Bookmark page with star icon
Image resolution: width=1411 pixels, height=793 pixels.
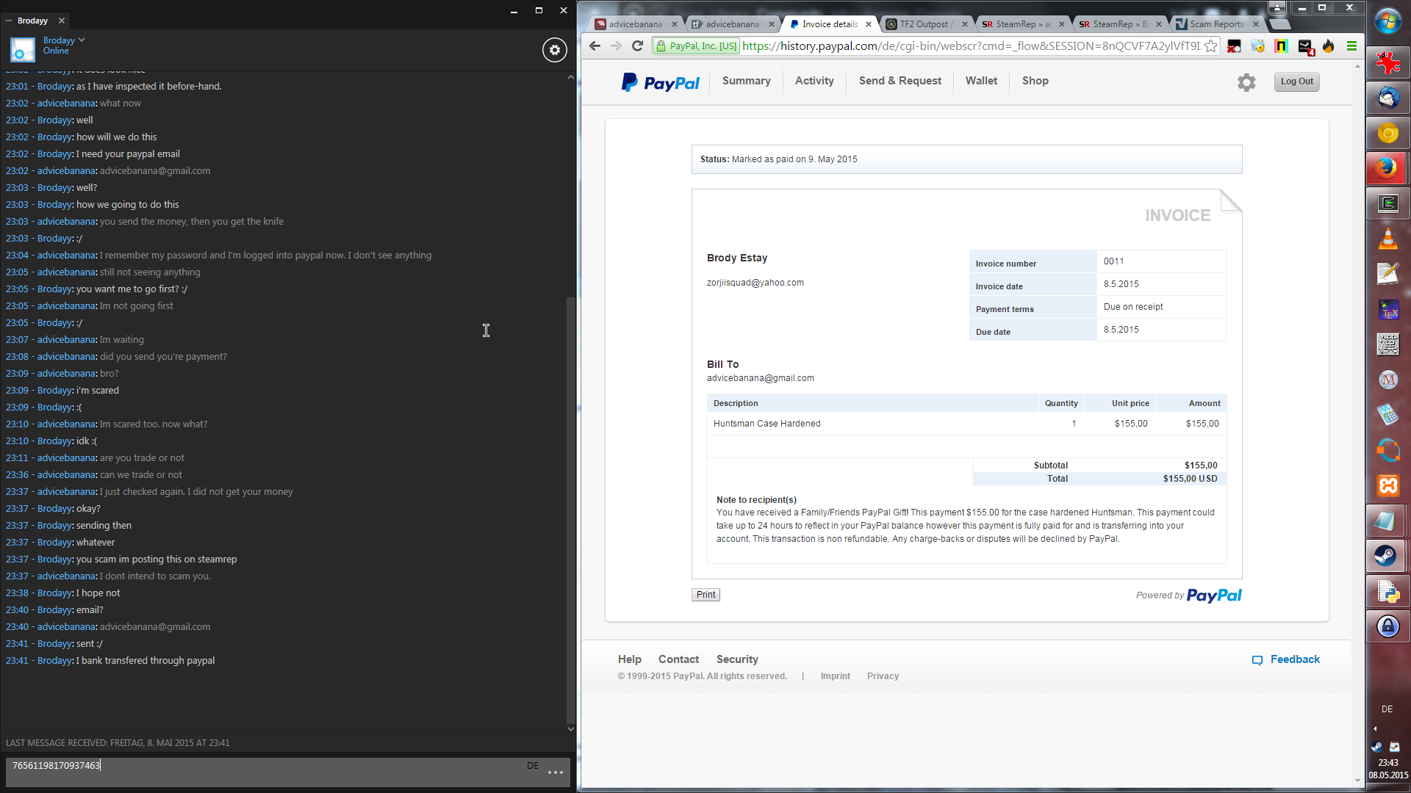1211,46
